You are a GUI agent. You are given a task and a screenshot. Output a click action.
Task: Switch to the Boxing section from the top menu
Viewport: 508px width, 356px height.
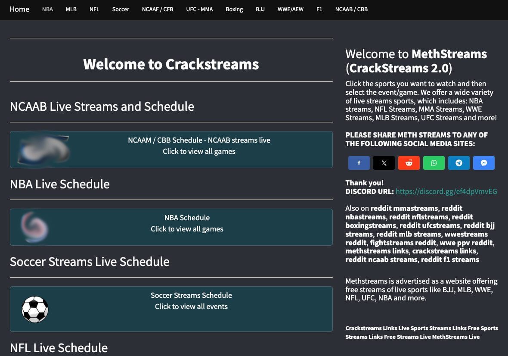click(x=234, y=9)
